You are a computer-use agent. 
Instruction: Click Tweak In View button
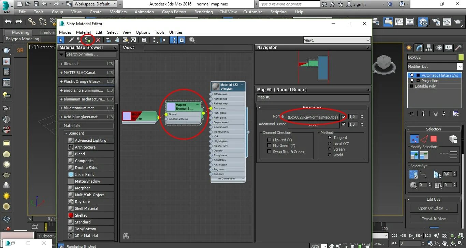click(433, 219)
